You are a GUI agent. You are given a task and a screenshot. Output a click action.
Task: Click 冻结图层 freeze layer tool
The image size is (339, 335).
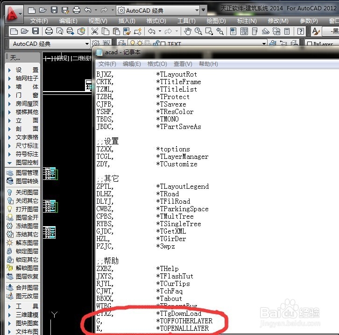tap(22, 226)
